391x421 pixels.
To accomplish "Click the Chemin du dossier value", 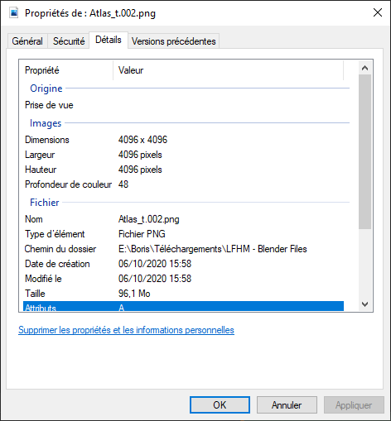I will (x=213, y=249).
